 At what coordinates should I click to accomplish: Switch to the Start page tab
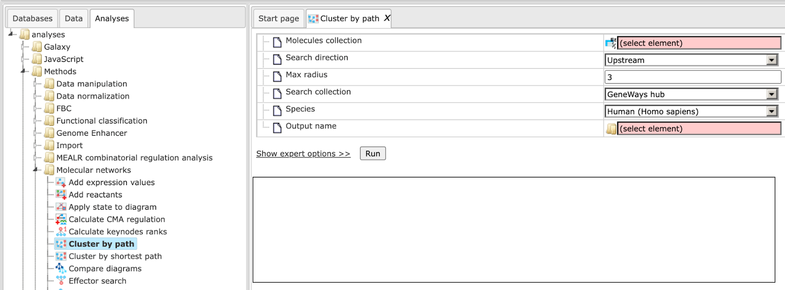pos(279,19)
